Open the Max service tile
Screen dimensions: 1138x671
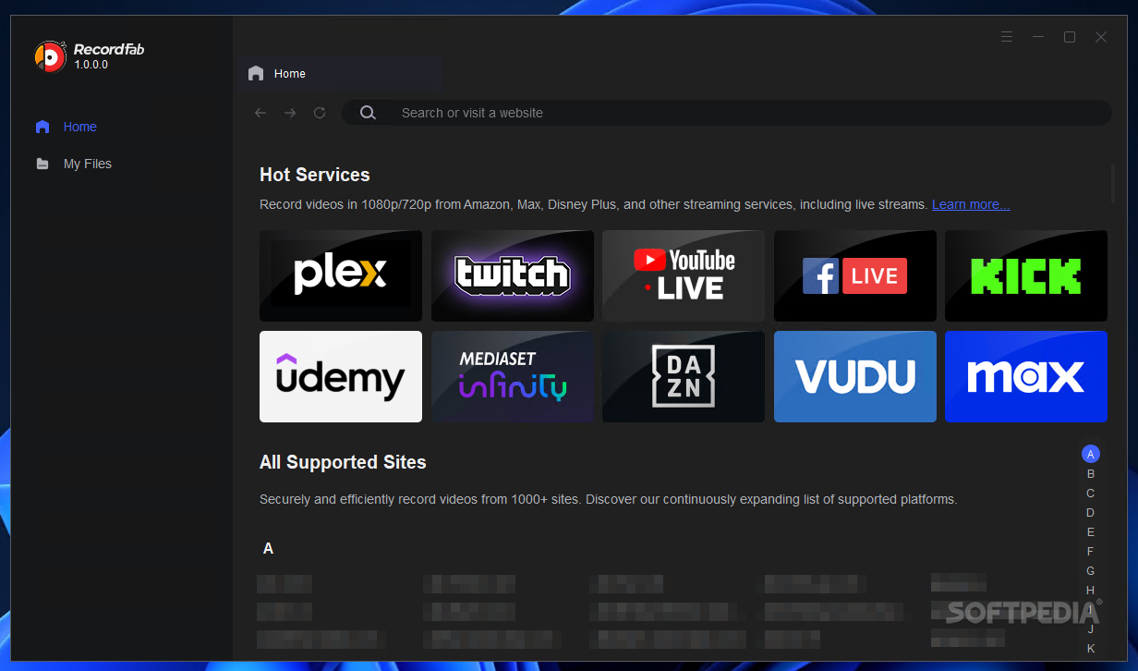pos(1026,376)
